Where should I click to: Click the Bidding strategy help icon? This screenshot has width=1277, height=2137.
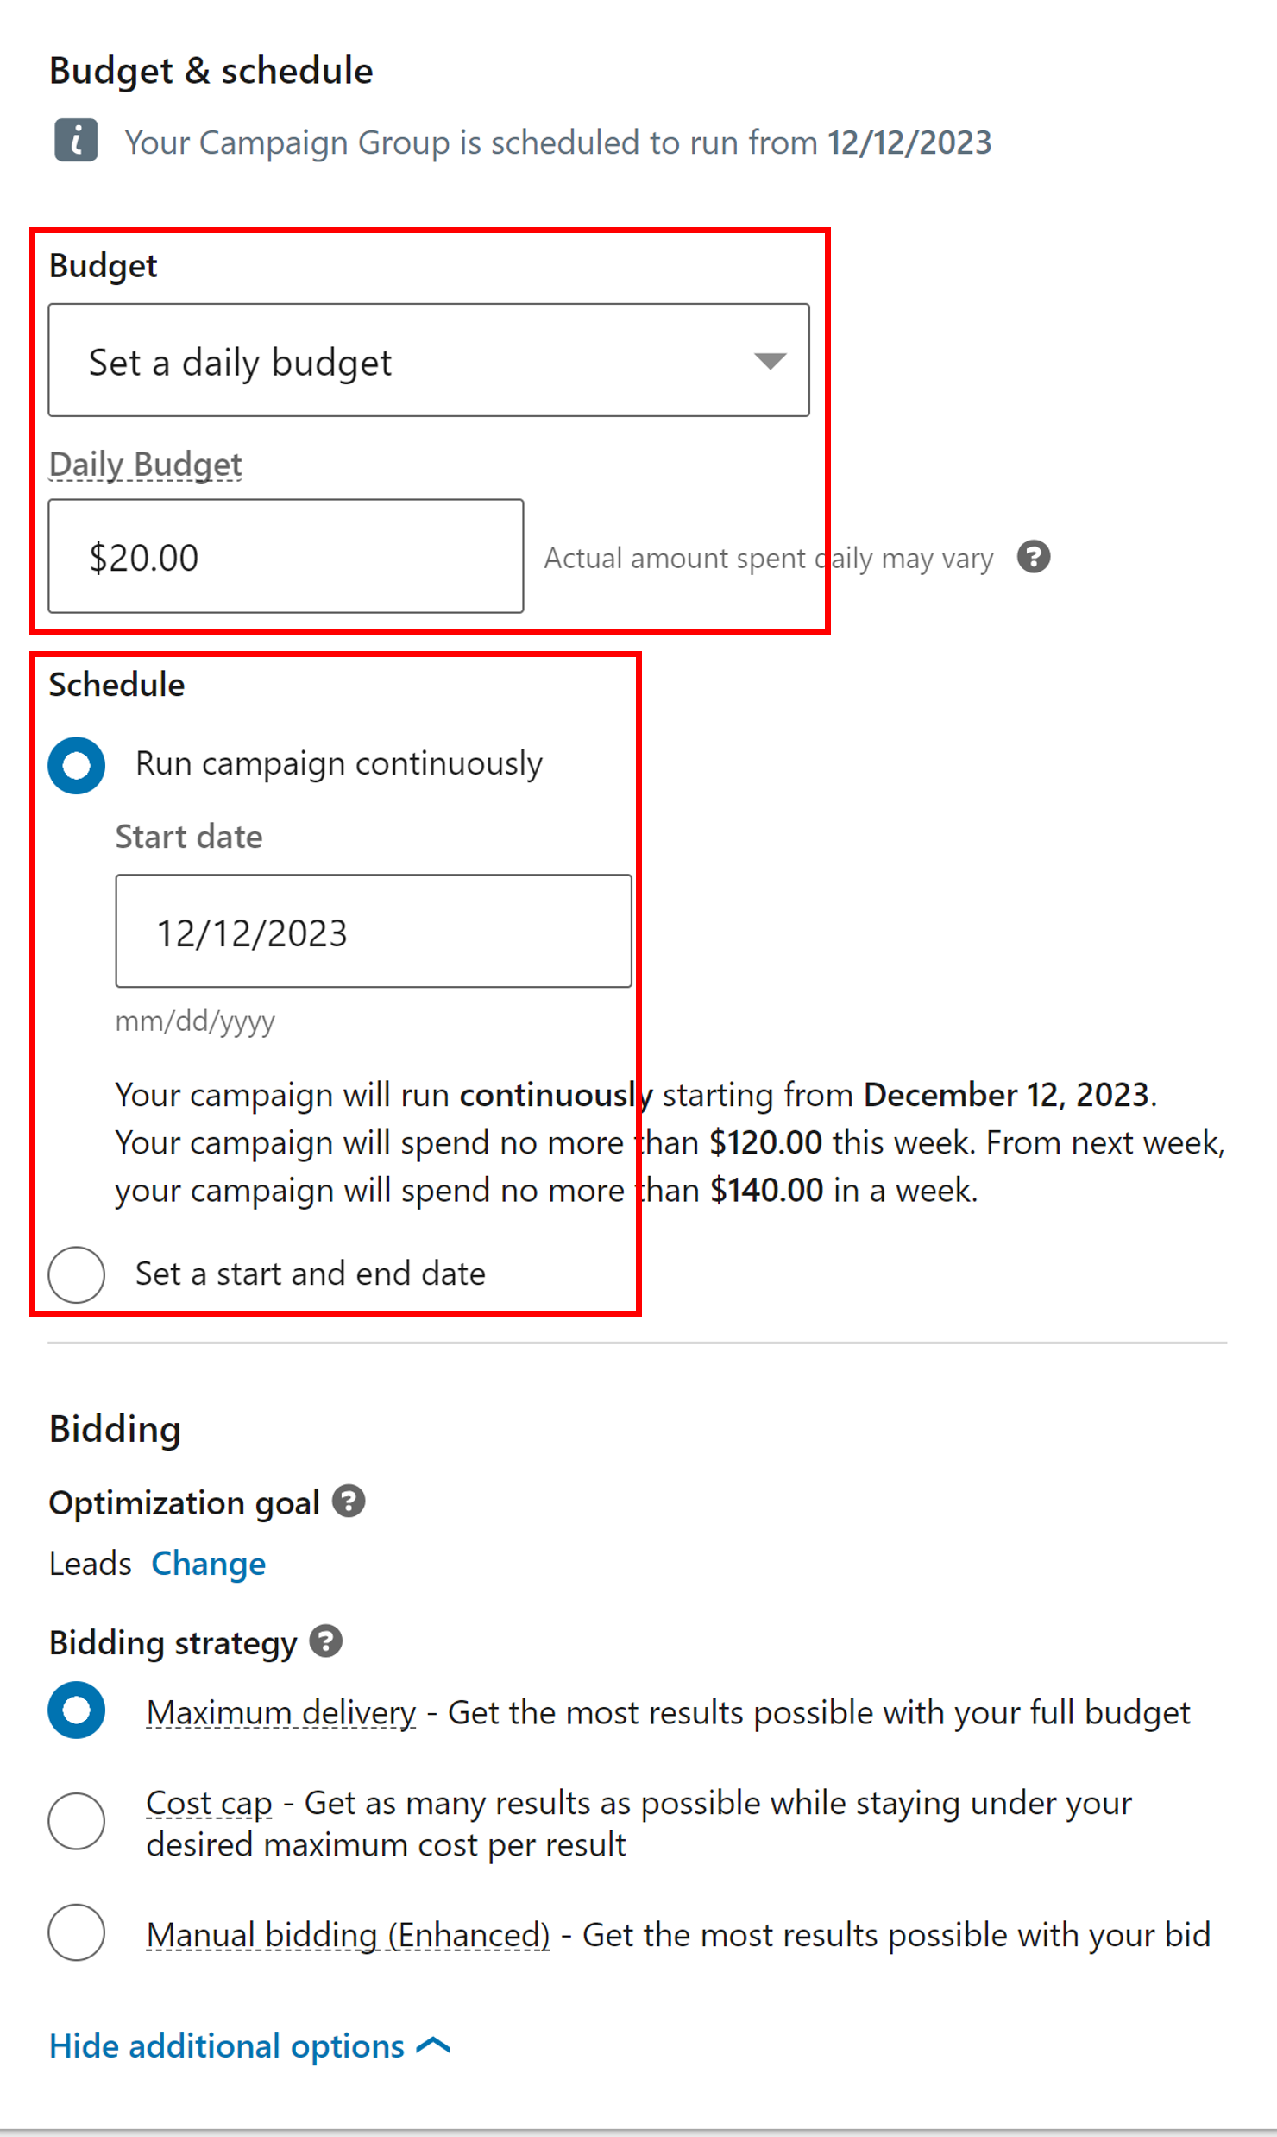(x=325, y=1641)
